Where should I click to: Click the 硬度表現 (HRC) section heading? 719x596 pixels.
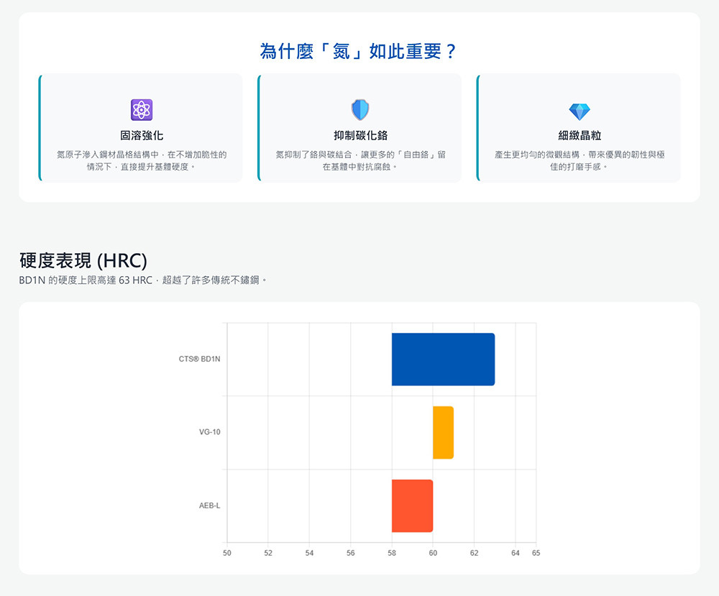point(83,261)
